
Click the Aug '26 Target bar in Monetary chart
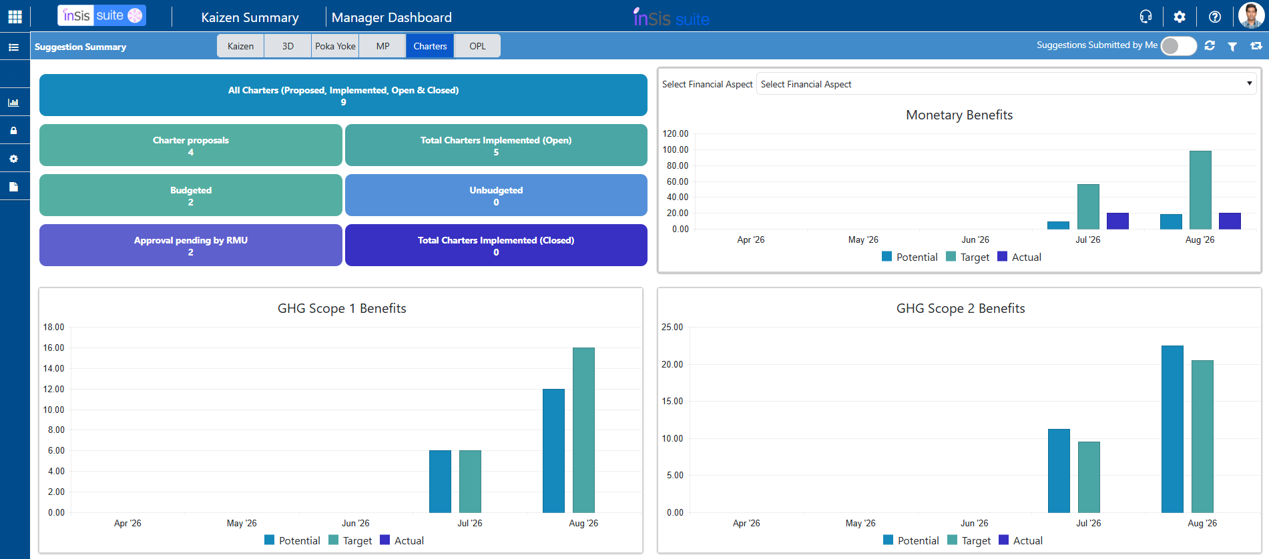[1200, 190]
